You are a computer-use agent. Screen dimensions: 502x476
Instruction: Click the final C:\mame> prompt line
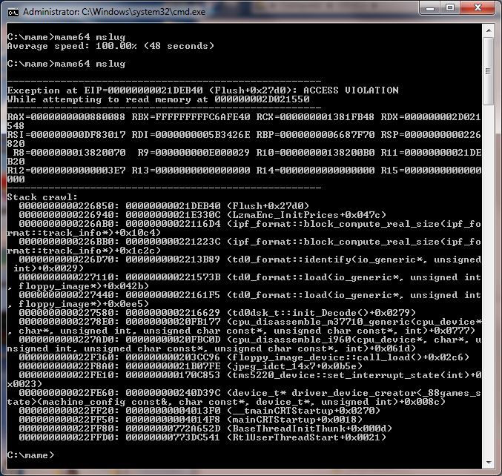(x=30, y=454)
